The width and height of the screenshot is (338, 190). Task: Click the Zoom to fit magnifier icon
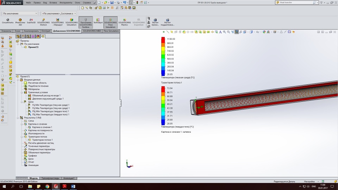[224, 32]
